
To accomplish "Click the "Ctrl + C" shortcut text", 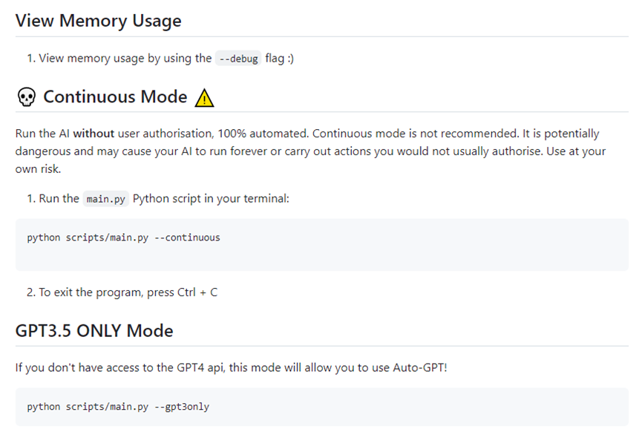I will [x=197, y=292].
